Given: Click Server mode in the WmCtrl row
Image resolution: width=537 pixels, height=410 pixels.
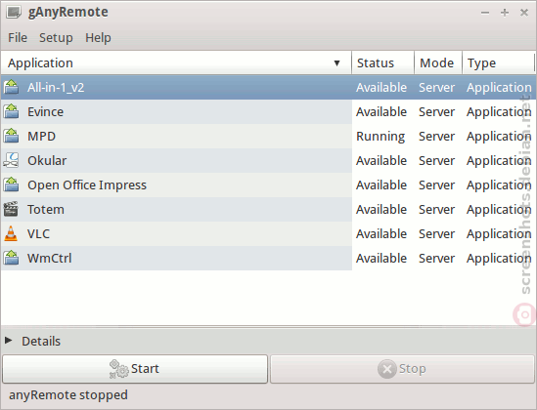Looking at the screenshot, I should coord(436,258).
